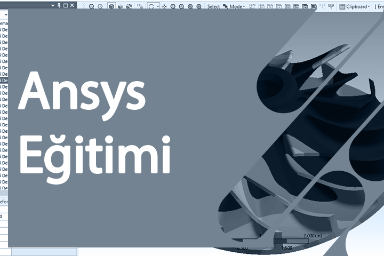Click the "2.000 (in)" scale ruler label

(x=313, y=236)
